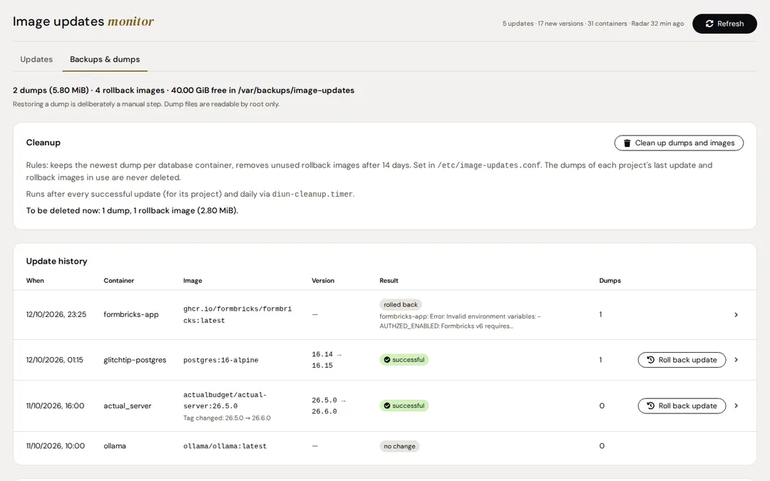Click the 'Dumps' column header
The image size is (770, 481).
pyautogui.click(x=610, y=281)
